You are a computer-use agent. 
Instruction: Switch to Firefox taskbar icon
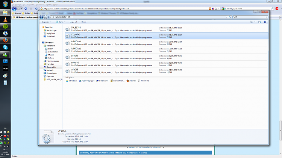click(x=5, y=40)
